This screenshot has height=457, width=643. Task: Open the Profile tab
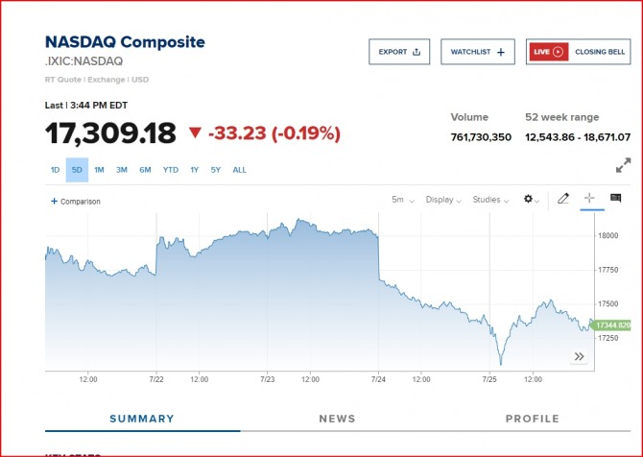click(532, 419)
